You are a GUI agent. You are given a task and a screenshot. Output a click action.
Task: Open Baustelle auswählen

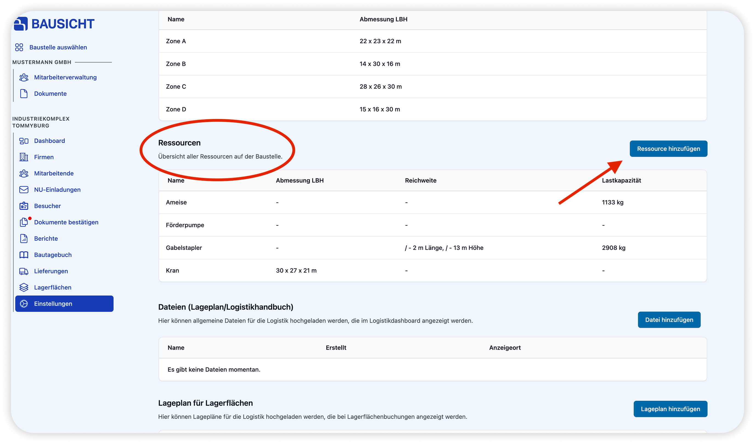(x=58, y=47)
